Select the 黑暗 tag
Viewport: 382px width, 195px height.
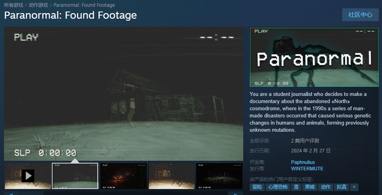coord(310,187)
